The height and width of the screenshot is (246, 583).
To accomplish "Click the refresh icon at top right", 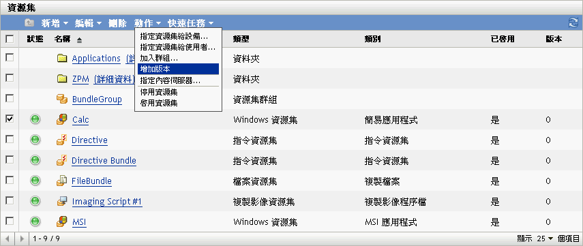I will 573,22.
